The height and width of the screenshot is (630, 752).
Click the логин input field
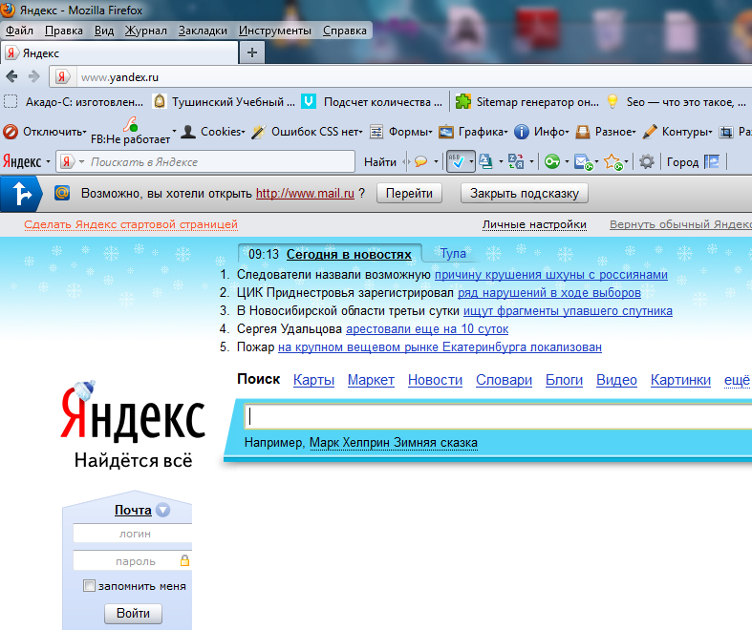click(x=133, y=534)
